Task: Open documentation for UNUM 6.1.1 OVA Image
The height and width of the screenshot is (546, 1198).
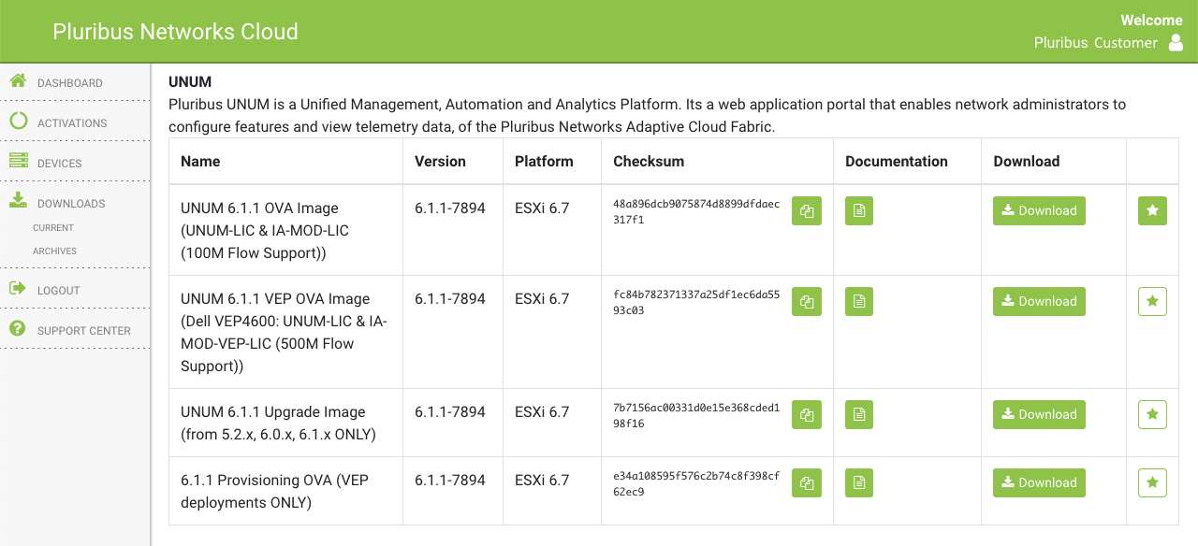Action: pyautogui.click(x=859, y=210)
